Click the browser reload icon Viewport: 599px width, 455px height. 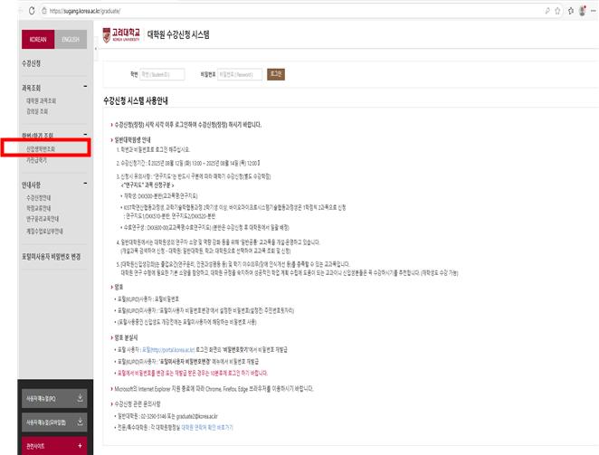pos(32,11)
